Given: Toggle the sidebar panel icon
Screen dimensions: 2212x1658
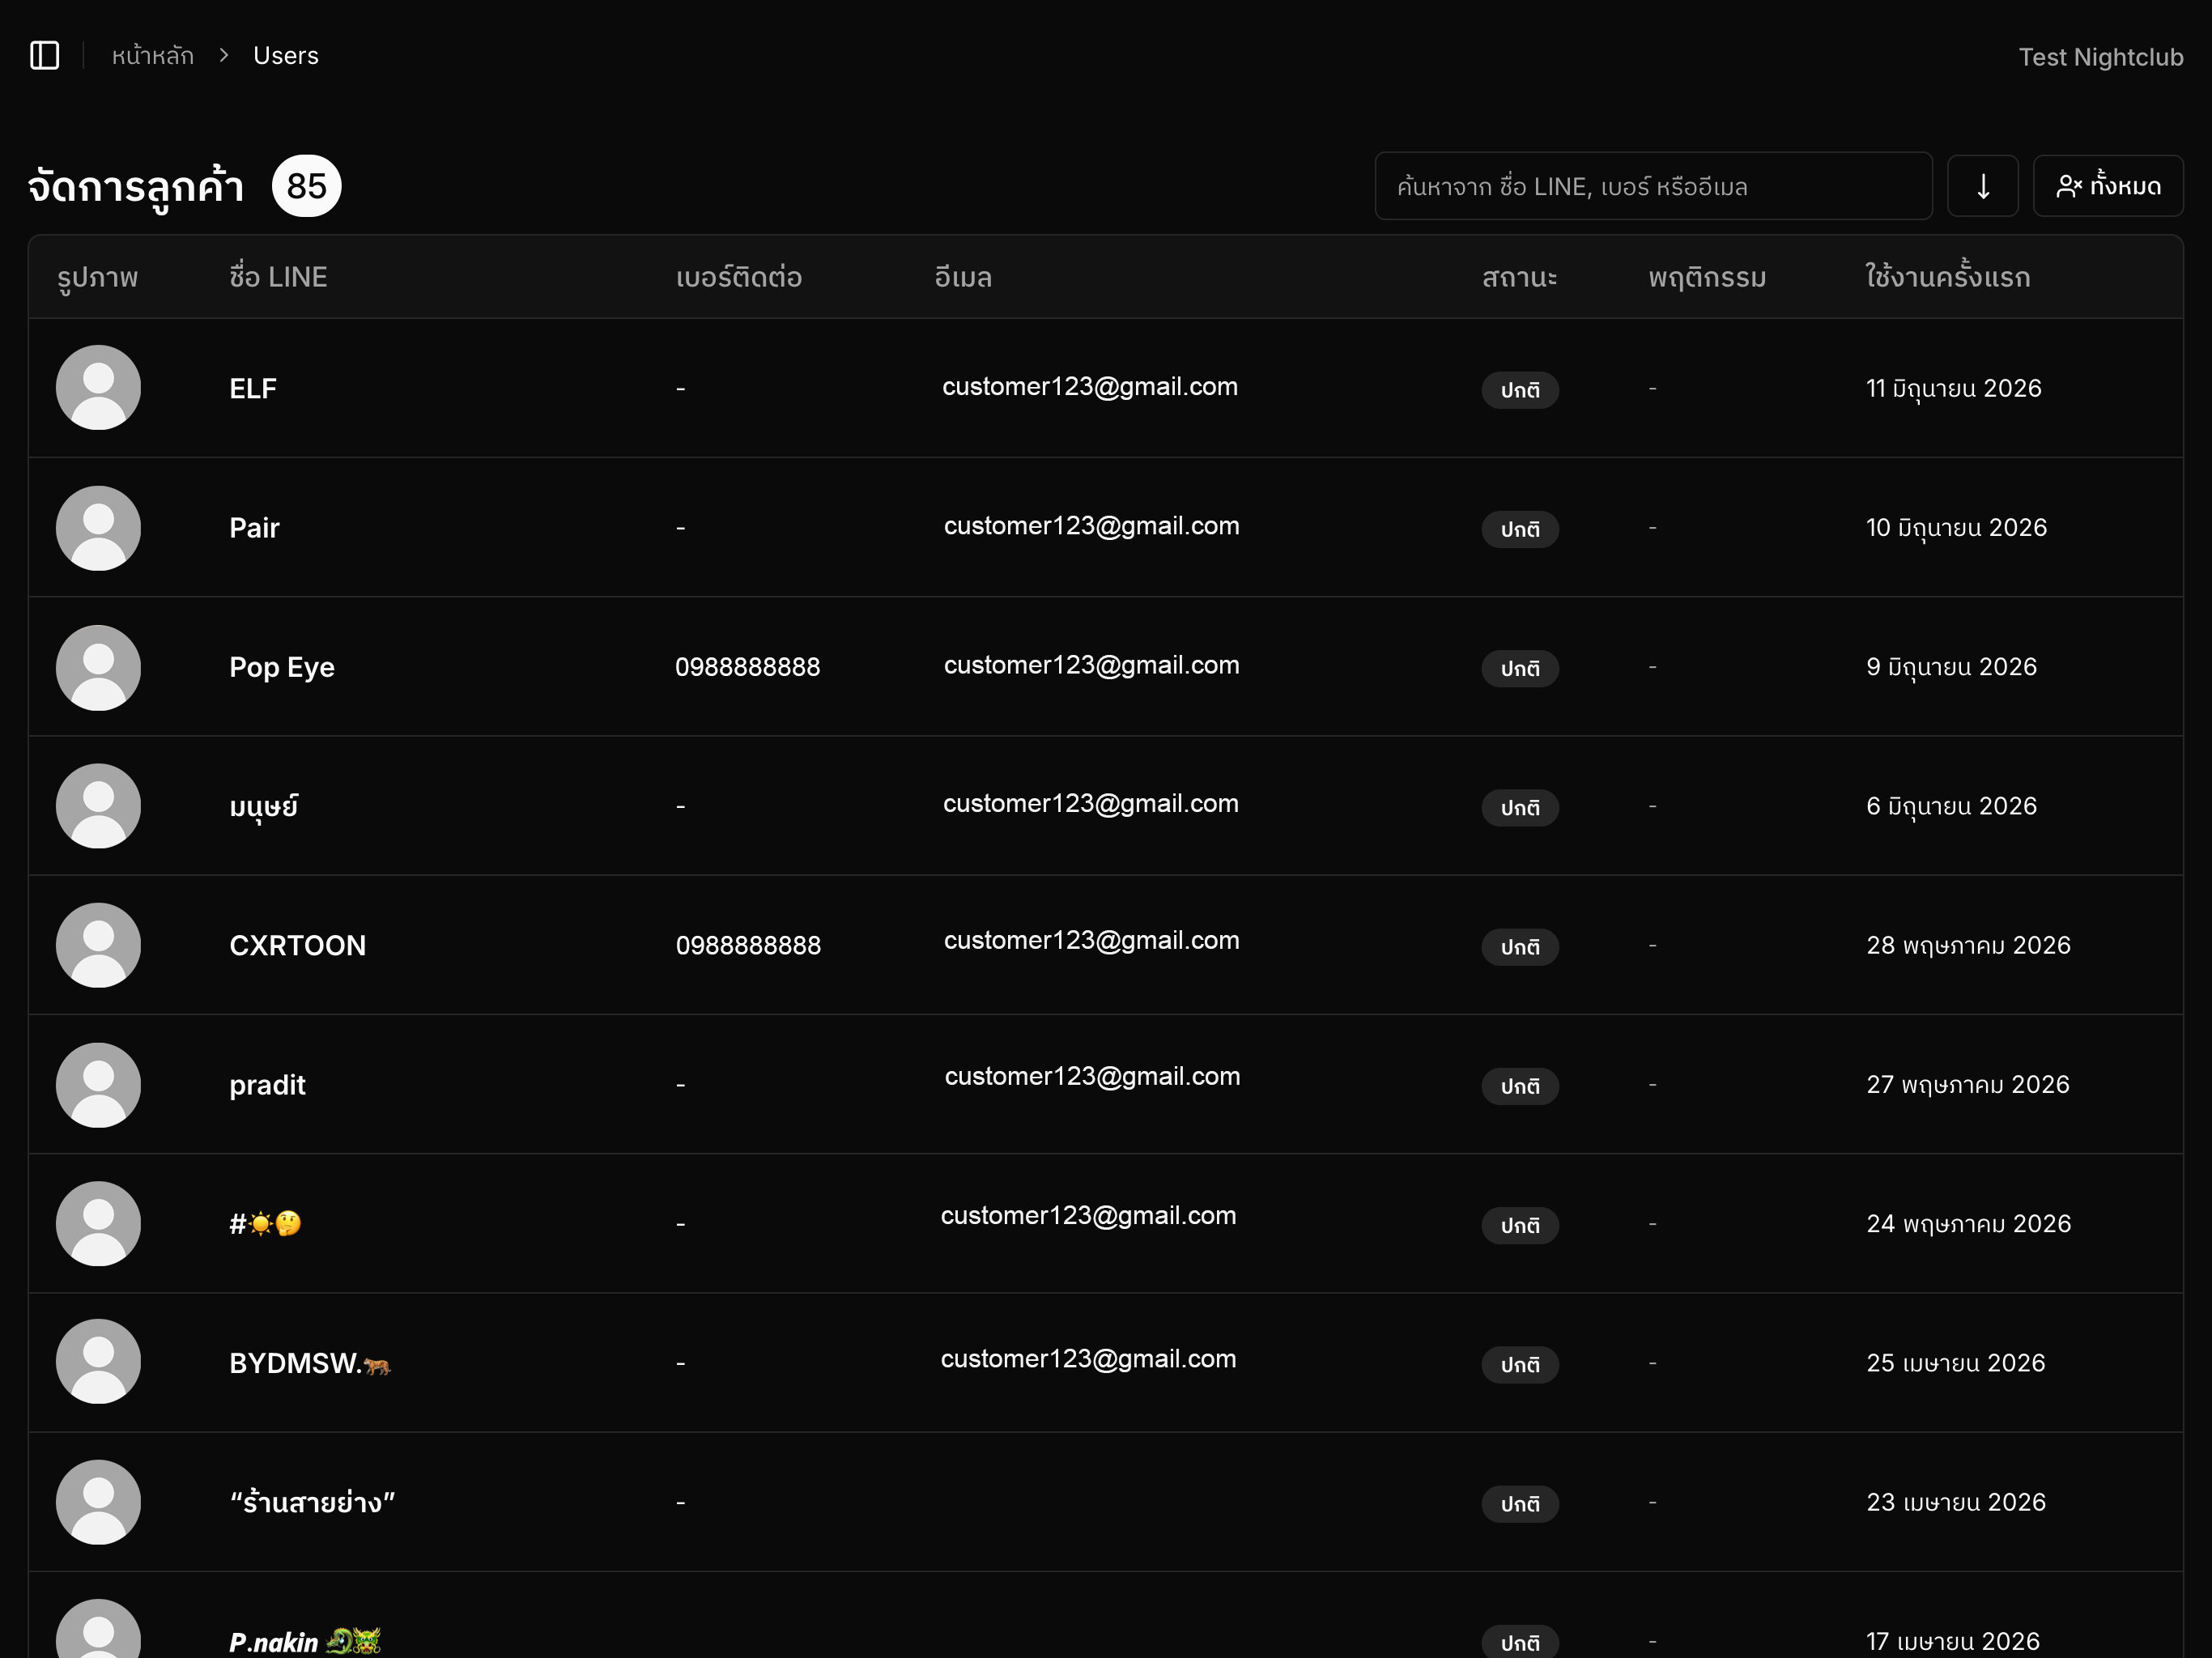Looking at the screenshot, I should (45, 56).
